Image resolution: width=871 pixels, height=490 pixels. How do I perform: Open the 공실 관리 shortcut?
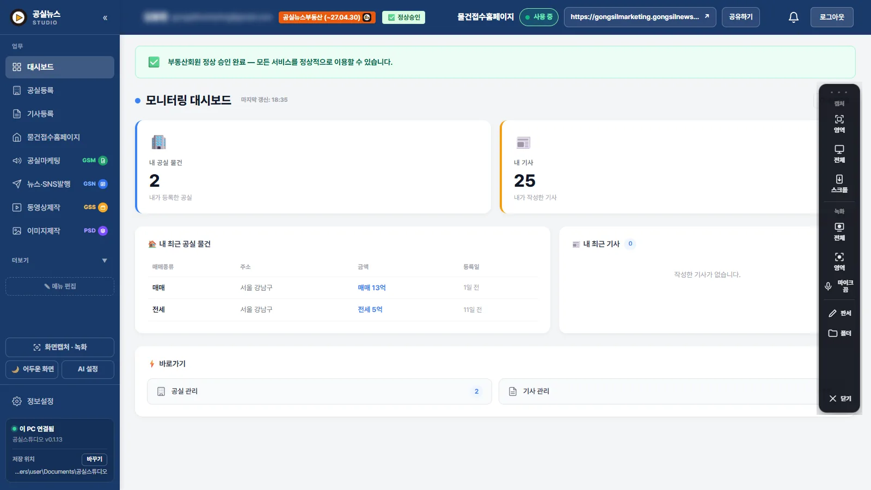(320, 391)
